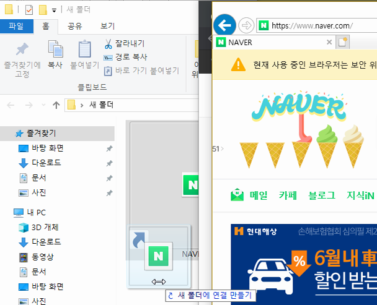The height and width of the screenshot is (305, 377).
Task: Go up one folder level
Action: [x=56, y=105]
